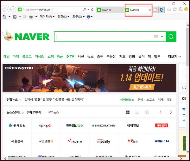Open 웹툰 link

[157, 57]
